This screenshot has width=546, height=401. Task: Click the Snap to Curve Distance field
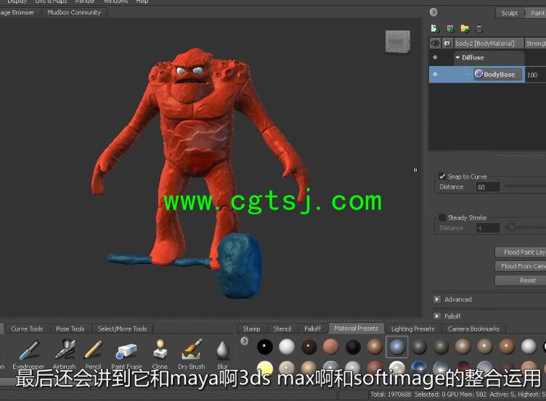tap(488, 187)
